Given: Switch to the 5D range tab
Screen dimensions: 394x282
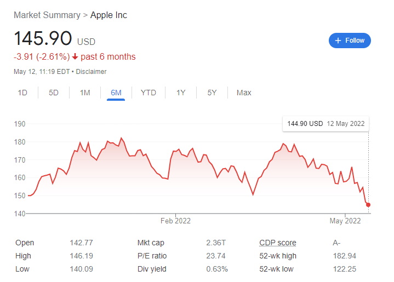Looking at the screenshot, I should point(54,93).
